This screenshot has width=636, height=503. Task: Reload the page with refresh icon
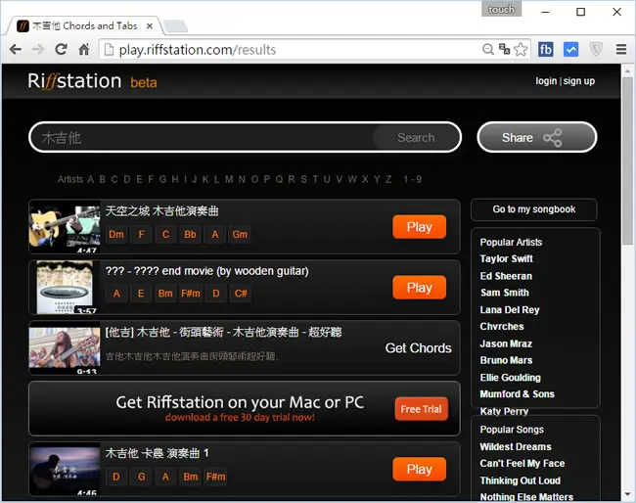[x=61, y=50]
